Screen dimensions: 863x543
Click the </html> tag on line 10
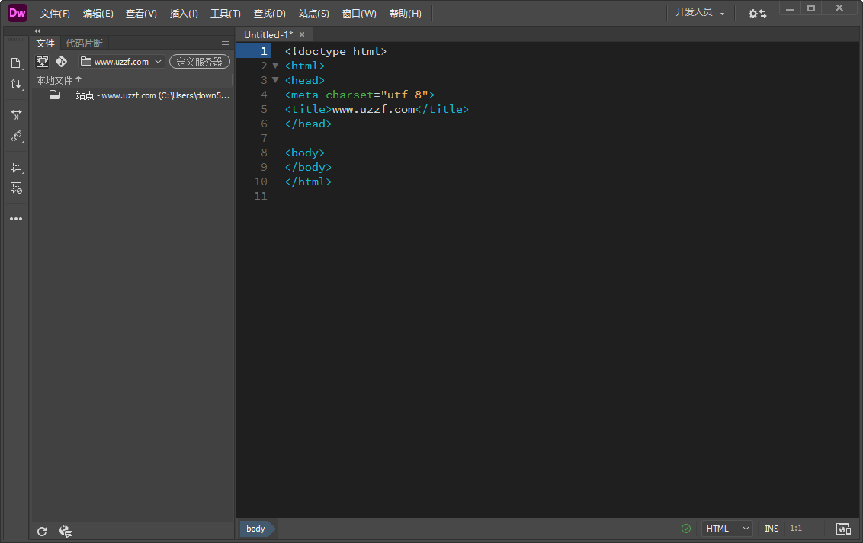coord(308,182)
